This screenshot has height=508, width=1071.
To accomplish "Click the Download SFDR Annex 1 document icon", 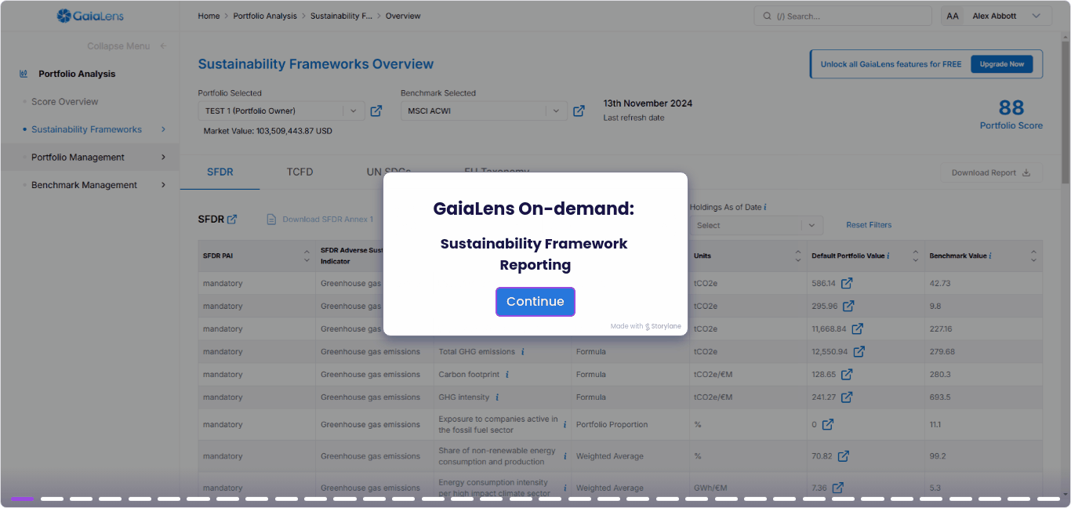I will coord(271,220).
